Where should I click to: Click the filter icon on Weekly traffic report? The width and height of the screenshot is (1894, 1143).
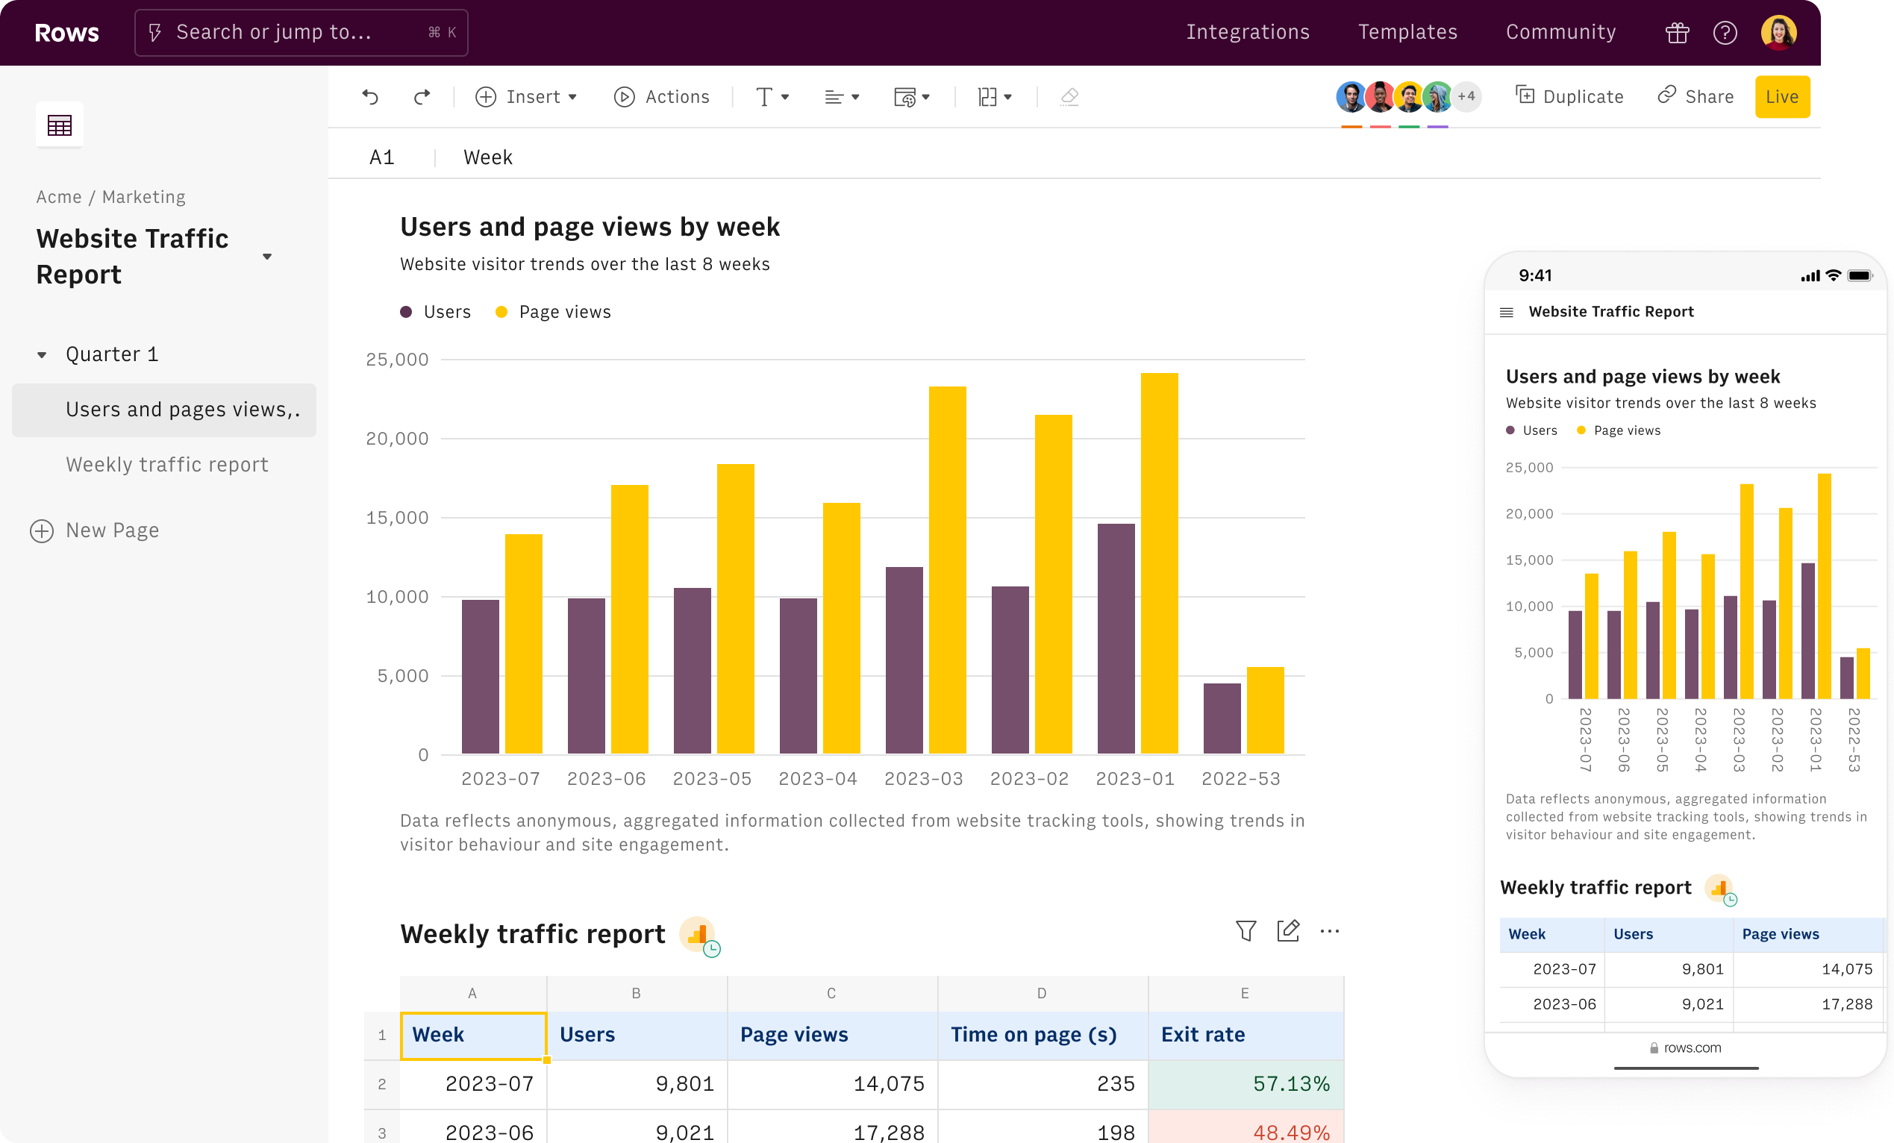[x=1246, y=930]
